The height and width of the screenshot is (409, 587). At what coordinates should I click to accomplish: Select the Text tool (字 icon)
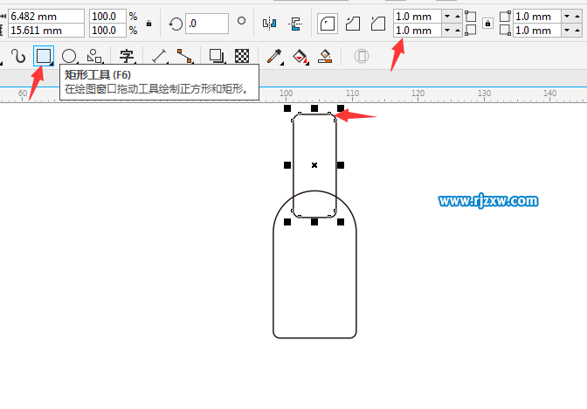127,56
